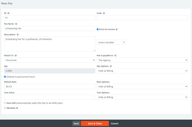Show help for the Description field
Image resolution: width=192 pixels, height=127 pixels.
point(18,35)
